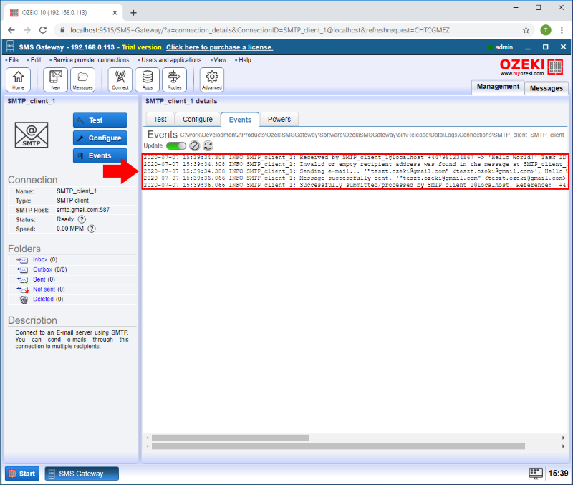Screen dimensions: 573x485
Task: Click the browser address bar URL
Action: tap(259, 30)
